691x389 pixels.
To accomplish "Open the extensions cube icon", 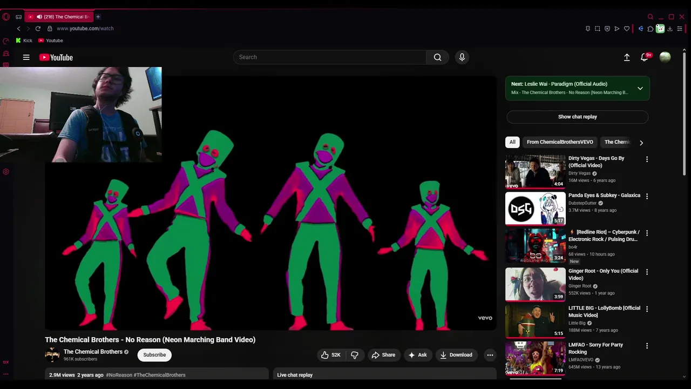I will coord(651,29).
